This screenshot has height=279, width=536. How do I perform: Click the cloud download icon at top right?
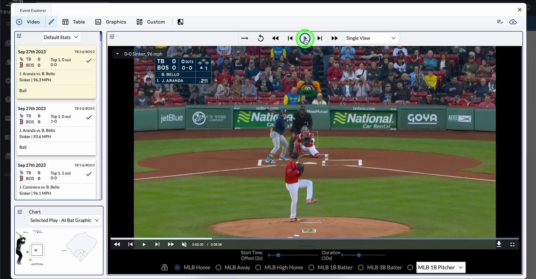click(x=513, y=22)
